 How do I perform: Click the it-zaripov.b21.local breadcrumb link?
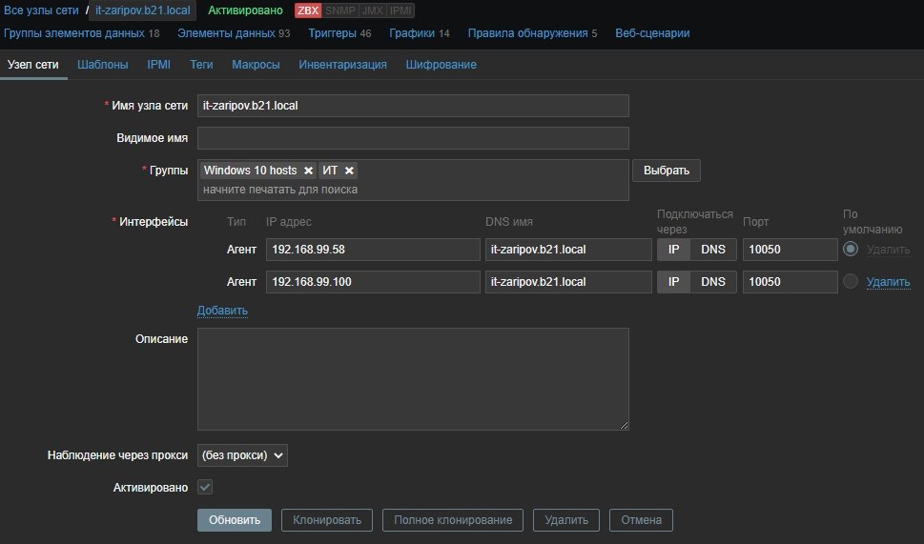(x=143, y=10)
